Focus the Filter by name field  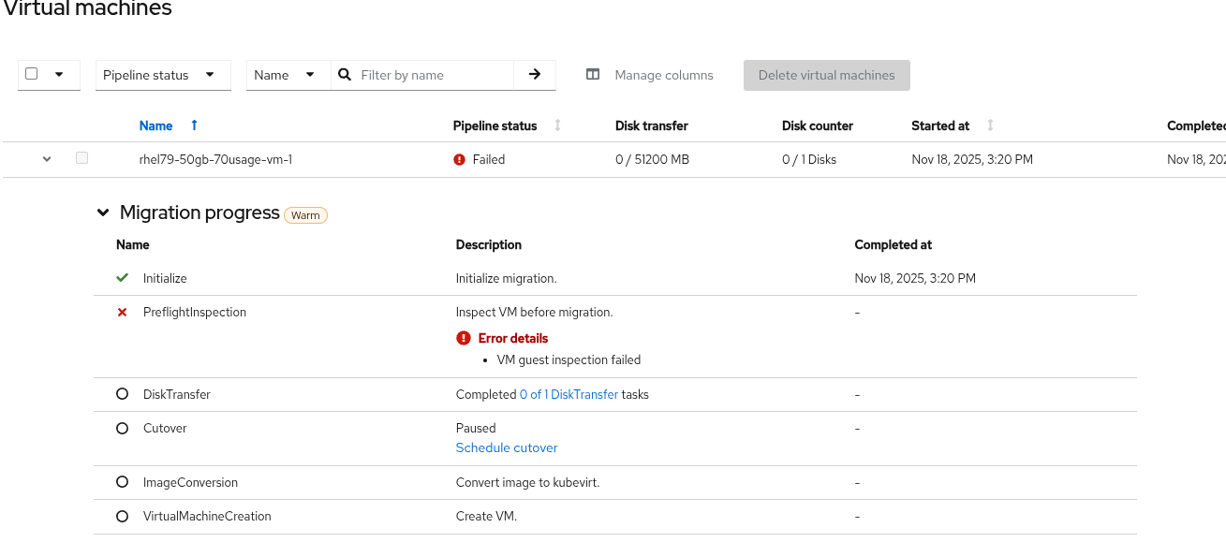[435, 75]
